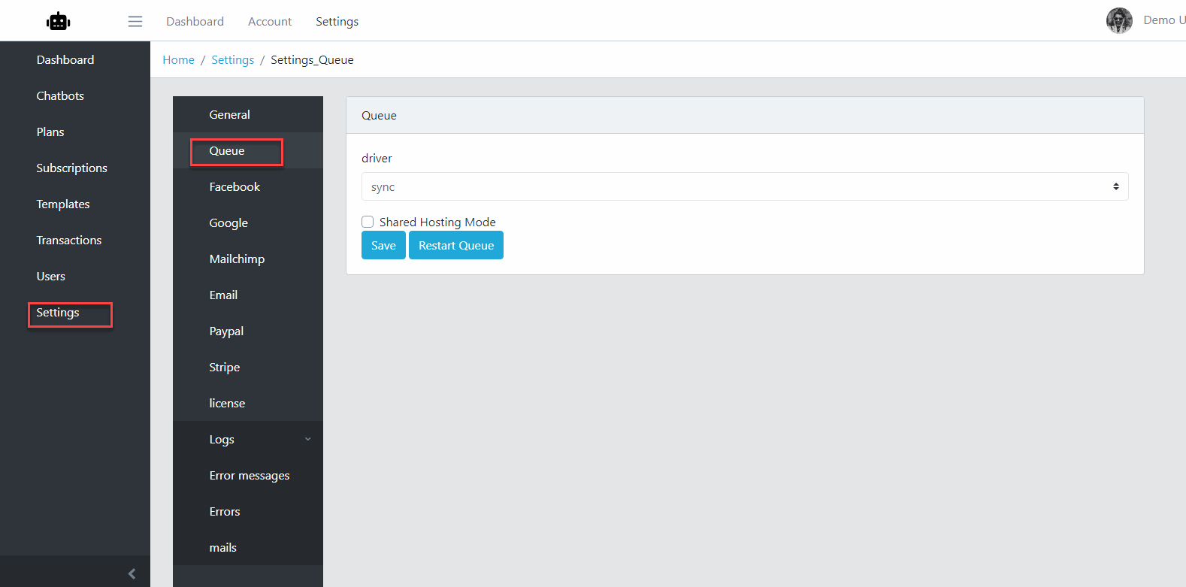Click the Demo user name

[x=1164, y=20]
